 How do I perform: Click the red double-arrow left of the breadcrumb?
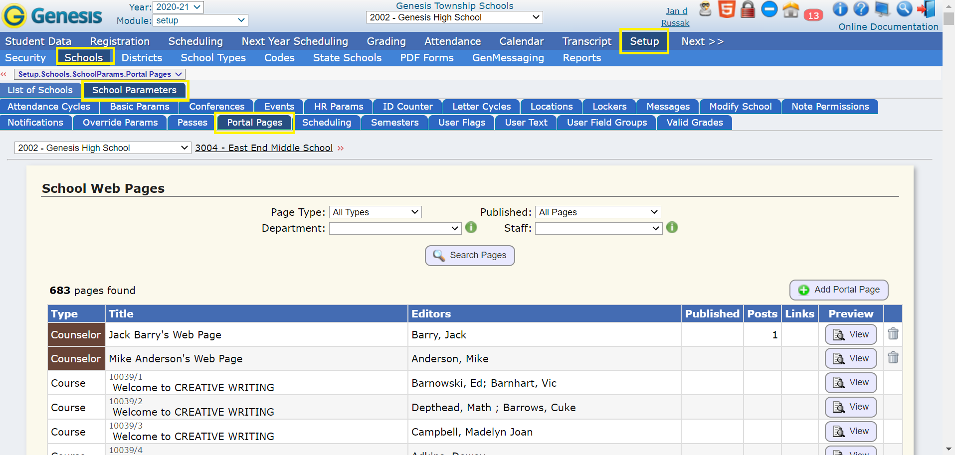4,74
